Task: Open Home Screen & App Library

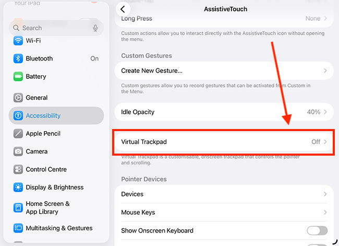Action: [48, 208]
